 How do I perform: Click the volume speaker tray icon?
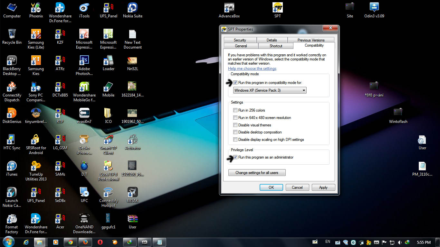coord(400,242)
